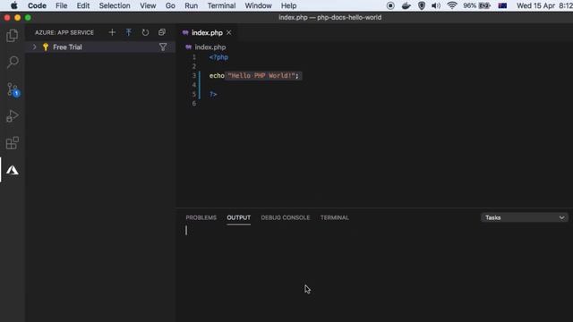Open the Code application menu

(37, 6)
